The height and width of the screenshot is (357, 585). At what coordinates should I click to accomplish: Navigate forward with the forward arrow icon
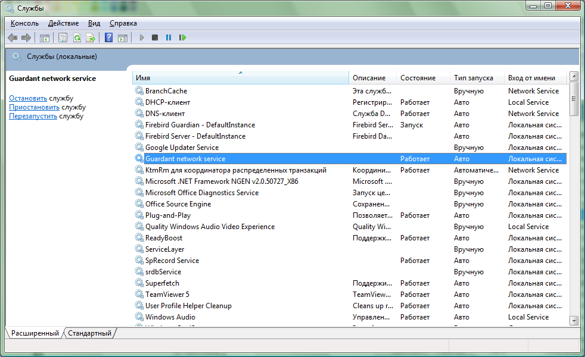point(27,37)
